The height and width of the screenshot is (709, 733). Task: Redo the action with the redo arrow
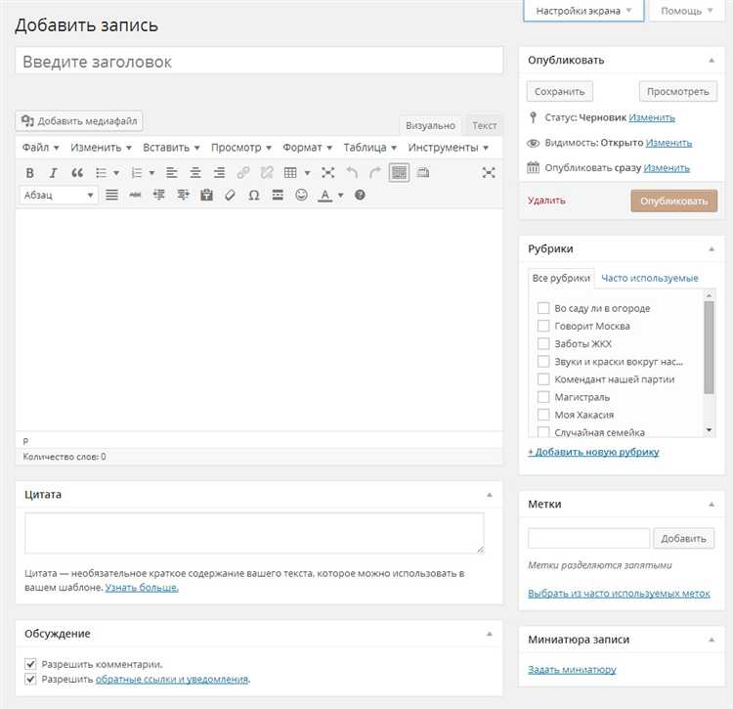click(375, 173)
